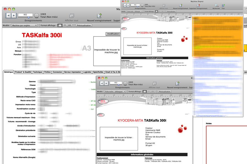Image resolution: width=247 pixels, height=164 pixels.
Task: Switch to the Technique tab
Action: click(37, 72)
